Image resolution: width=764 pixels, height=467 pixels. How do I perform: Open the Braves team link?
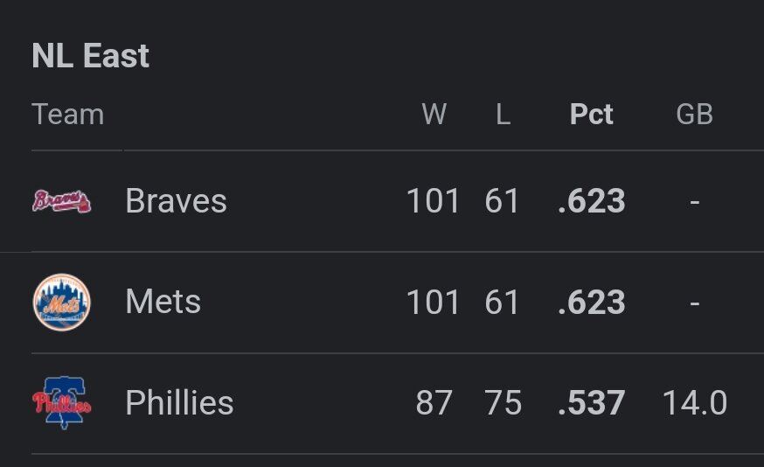(176, 201)
